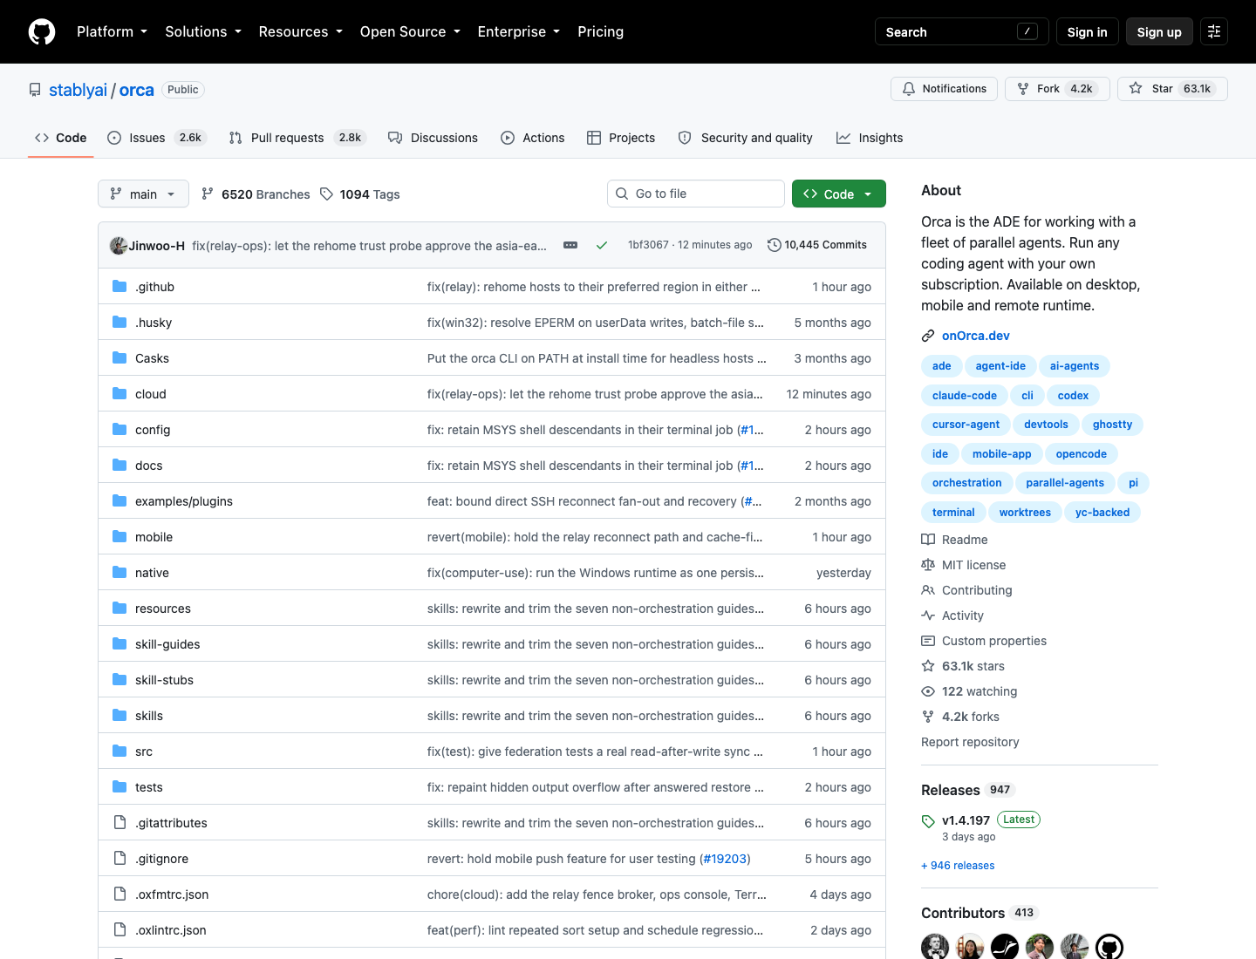1256x959 pixels.
Task: Click the .oxlintrc.json file icon
Action: click(x=119, y=929)
